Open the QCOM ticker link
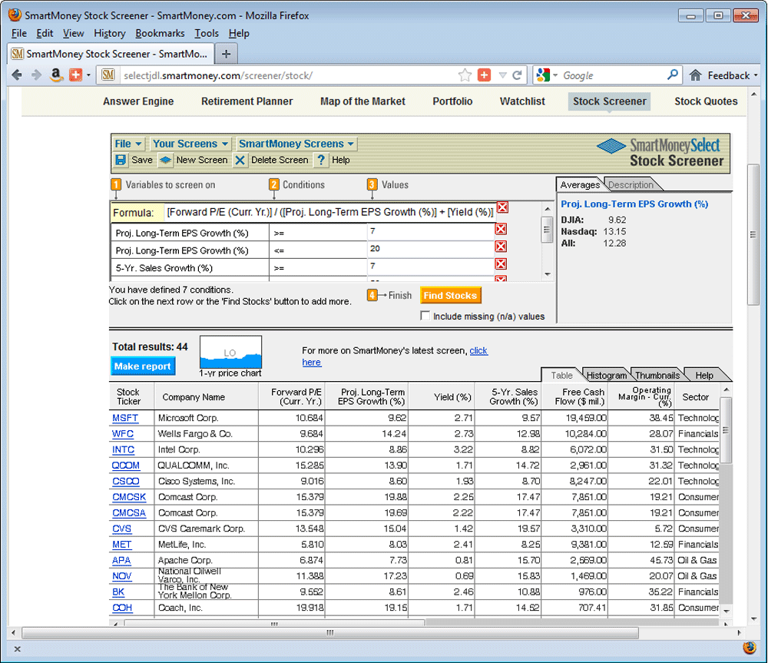 126,466
